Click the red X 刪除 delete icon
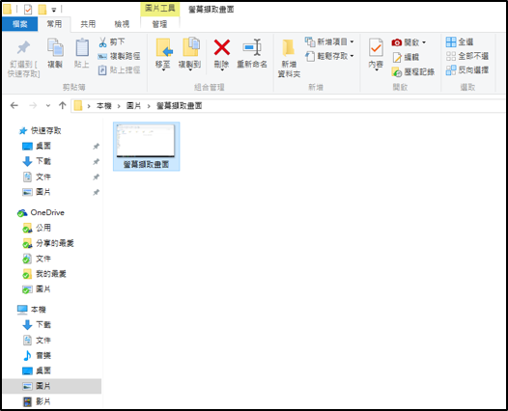Screen dimensions: 508x411 coord(222,47)
